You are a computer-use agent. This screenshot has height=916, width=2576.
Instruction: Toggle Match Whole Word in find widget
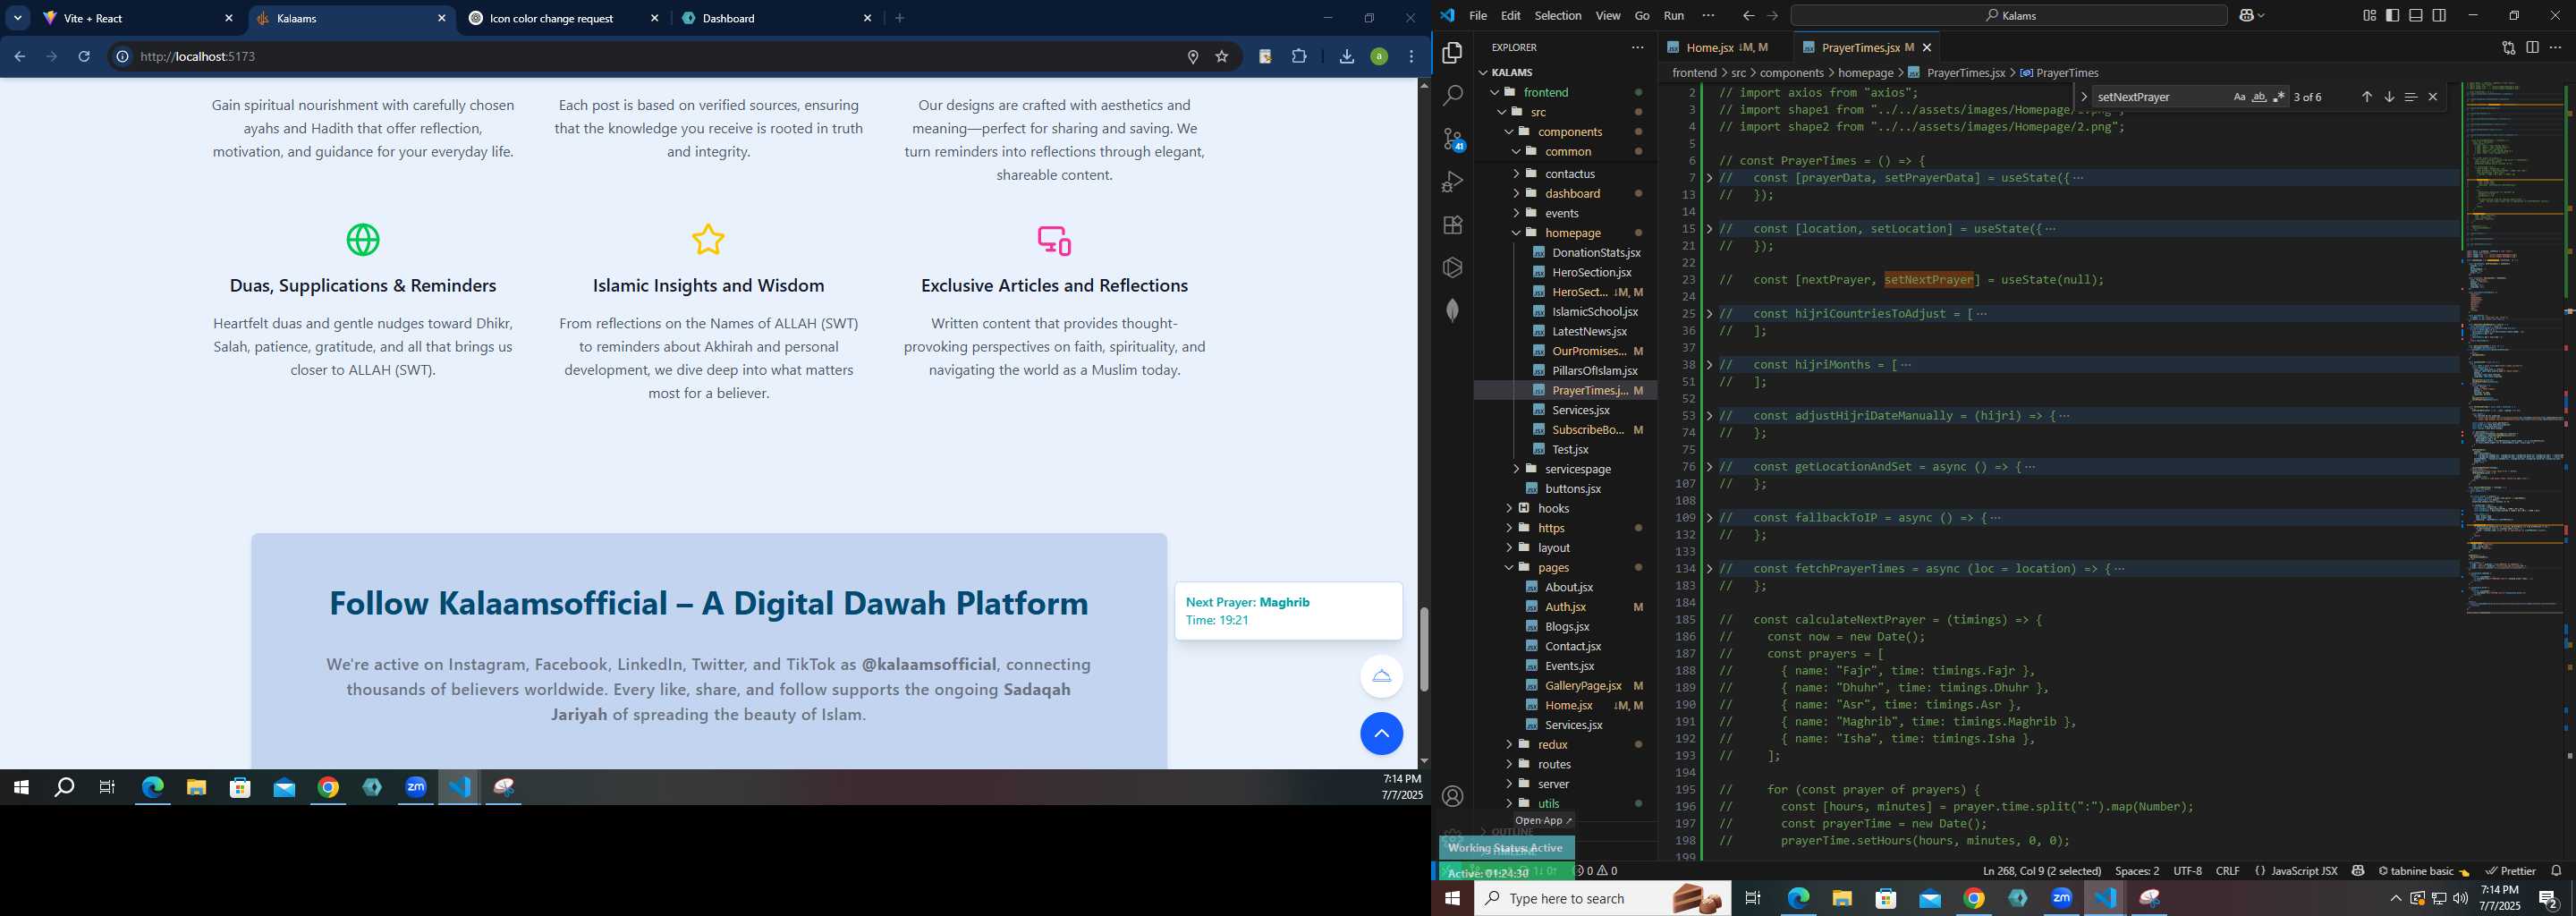(2259, 97)
